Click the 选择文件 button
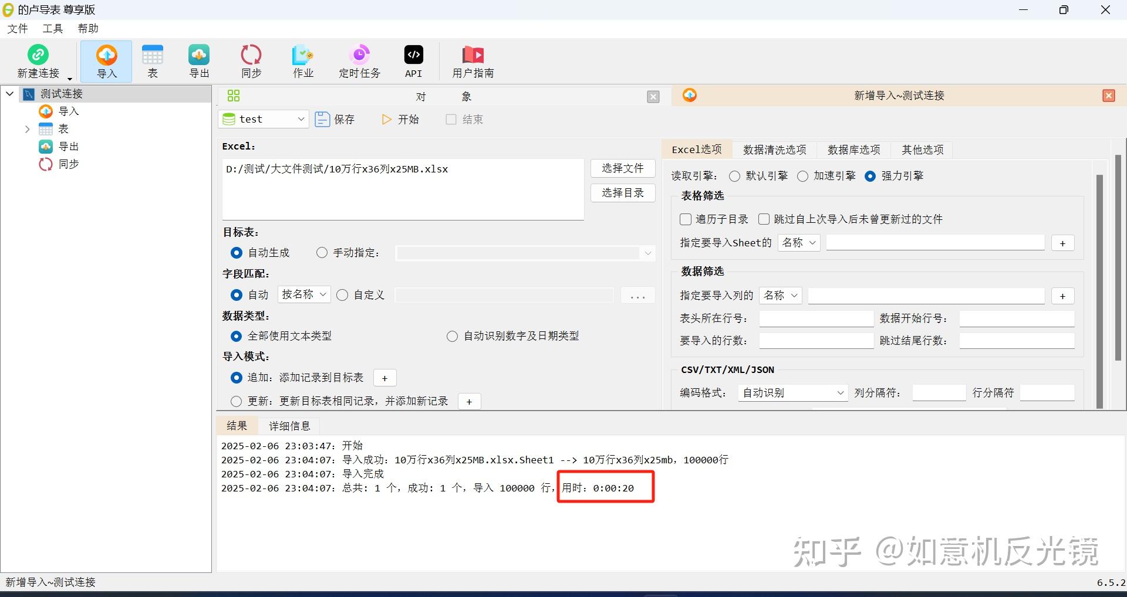 point(623,168)
